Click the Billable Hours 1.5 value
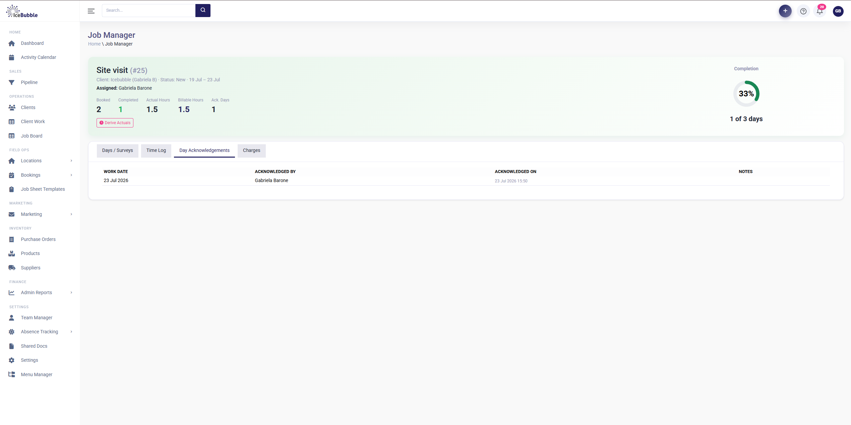 (x=184, y=109)
